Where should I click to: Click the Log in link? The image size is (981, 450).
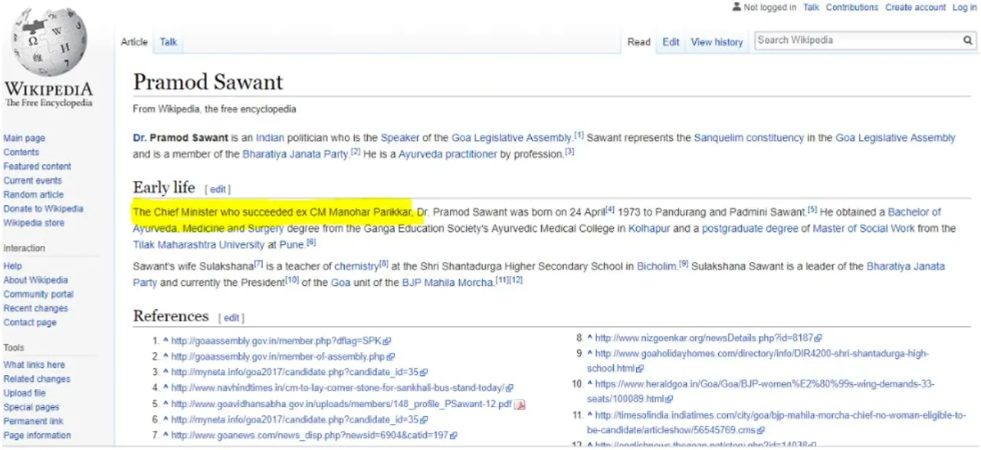964,7
